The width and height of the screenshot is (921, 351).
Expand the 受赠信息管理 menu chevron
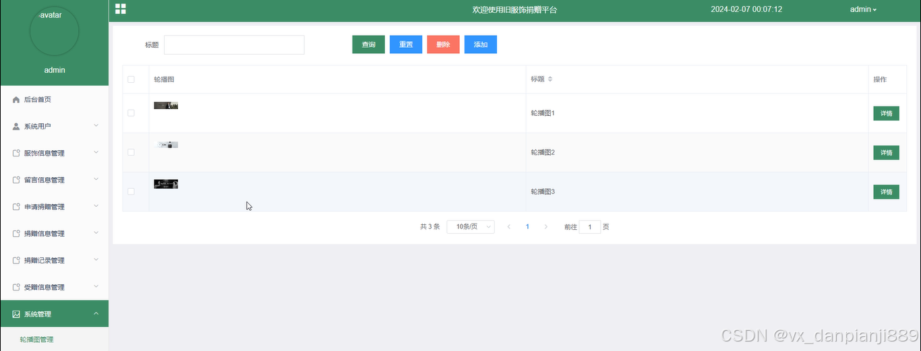click(x=96, y=286)
